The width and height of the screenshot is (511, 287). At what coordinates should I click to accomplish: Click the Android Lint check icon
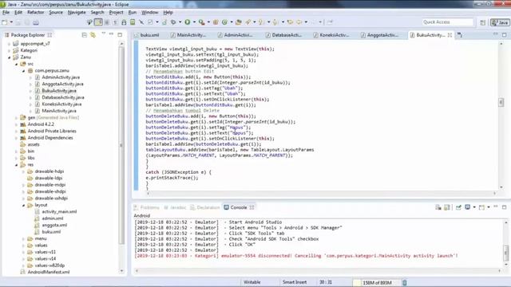[150, 22]
